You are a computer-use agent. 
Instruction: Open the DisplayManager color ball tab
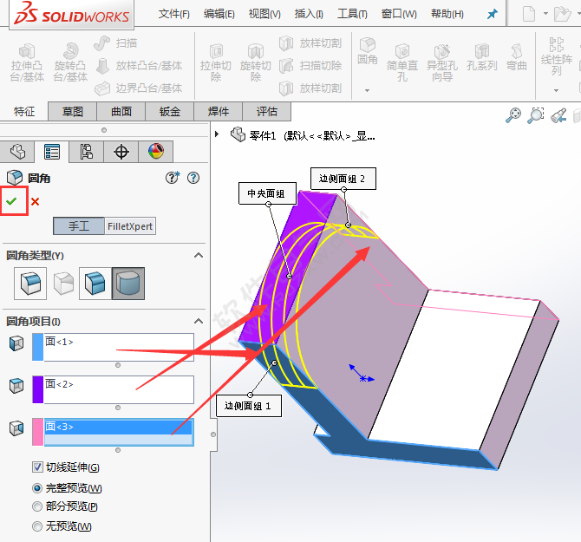pyautogui.click(x=156, y=152)
